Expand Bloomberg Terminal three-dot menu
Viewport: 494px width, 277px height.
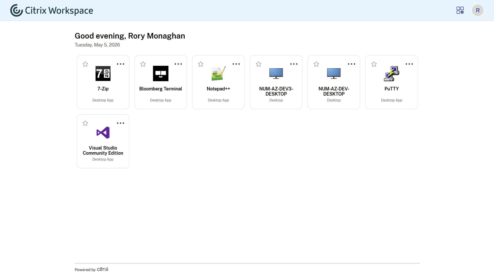tap(178, 64)
